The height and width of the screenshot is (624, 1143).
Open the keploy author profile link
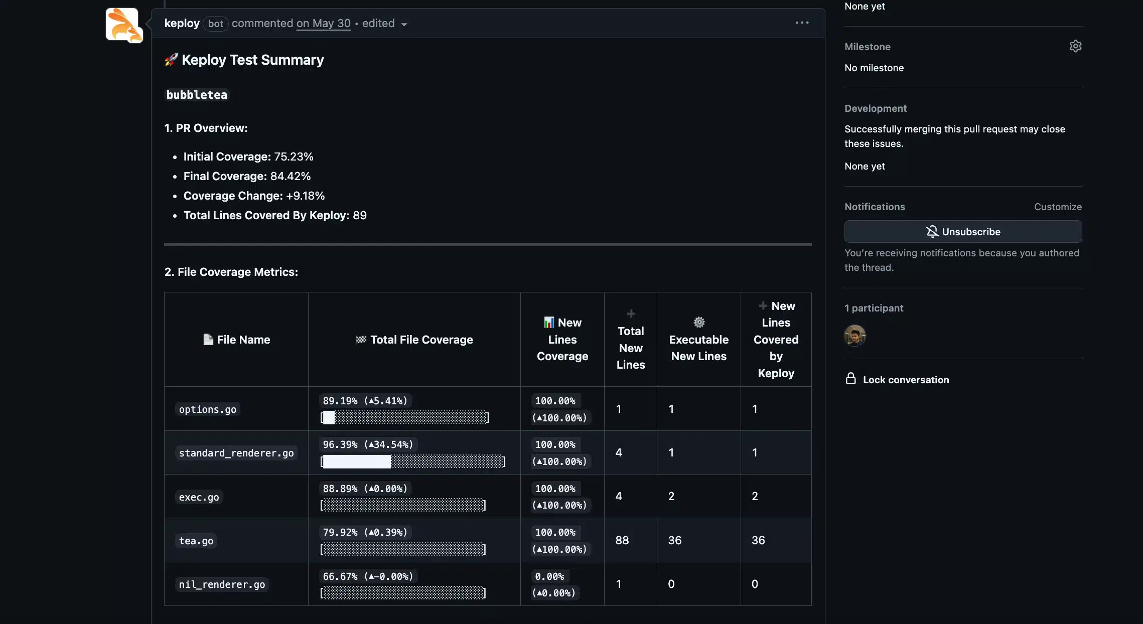tap(182, 23)
